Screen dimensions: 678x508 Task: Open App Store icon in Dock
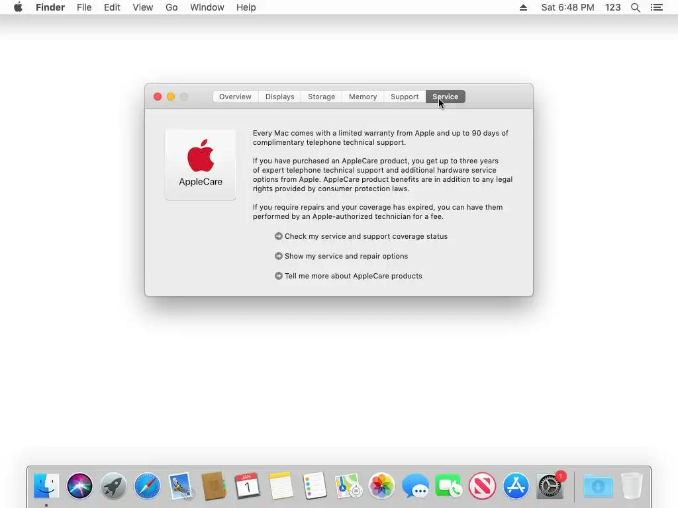pos(516,486)
